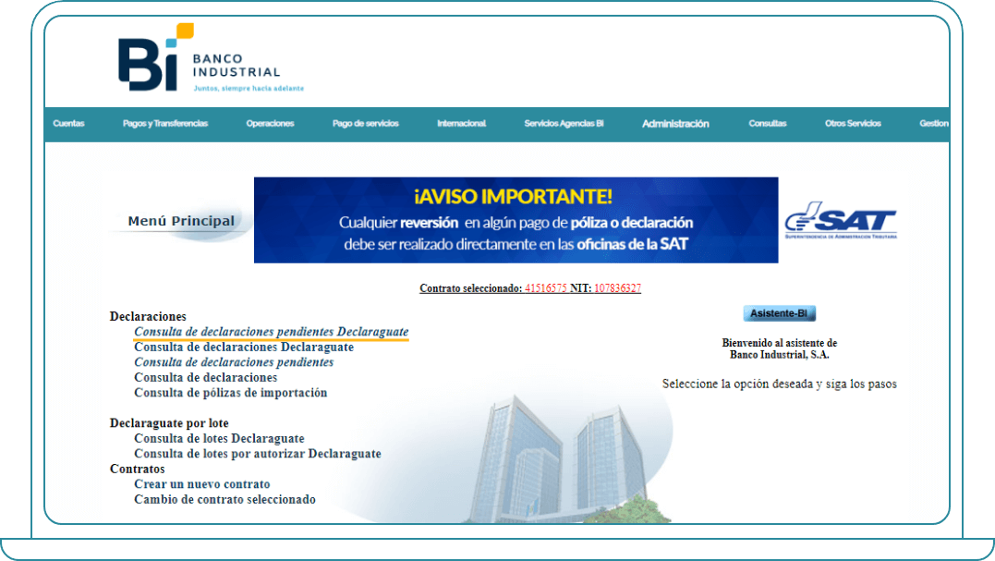Open the Cuentas menu

[68, 124]
